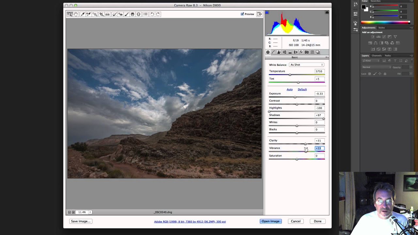This screenshot has width=418, height=235.
Task: Open the Tone Curve panel tab
Action: pyautogui.click(x=273, y=52)
